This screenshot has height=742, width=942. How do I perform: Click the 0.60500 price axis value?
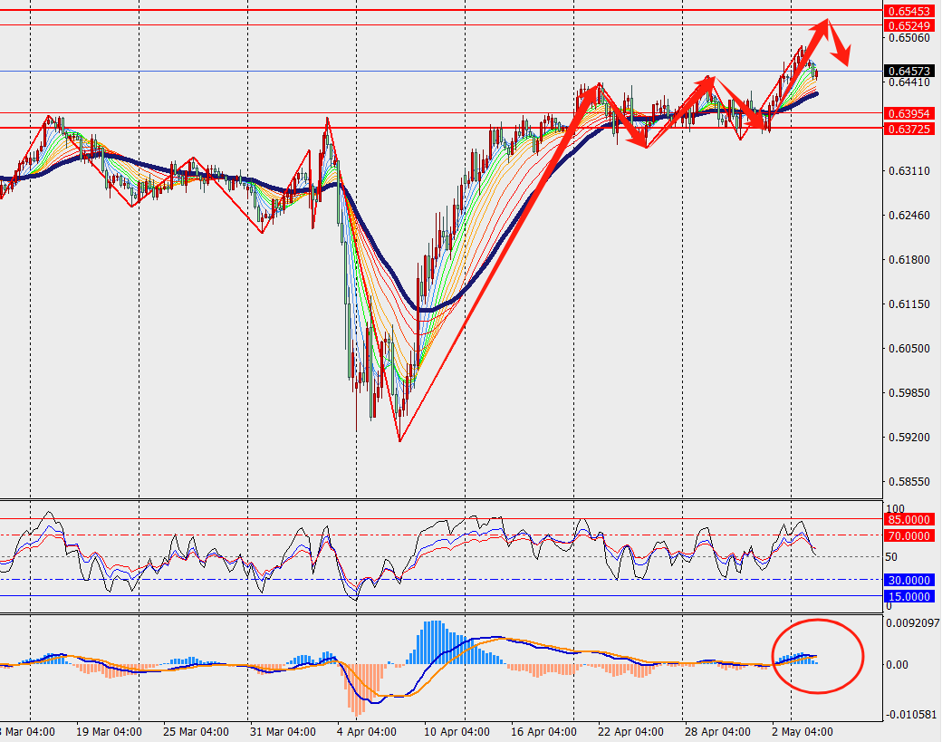[x=909, y=349]
